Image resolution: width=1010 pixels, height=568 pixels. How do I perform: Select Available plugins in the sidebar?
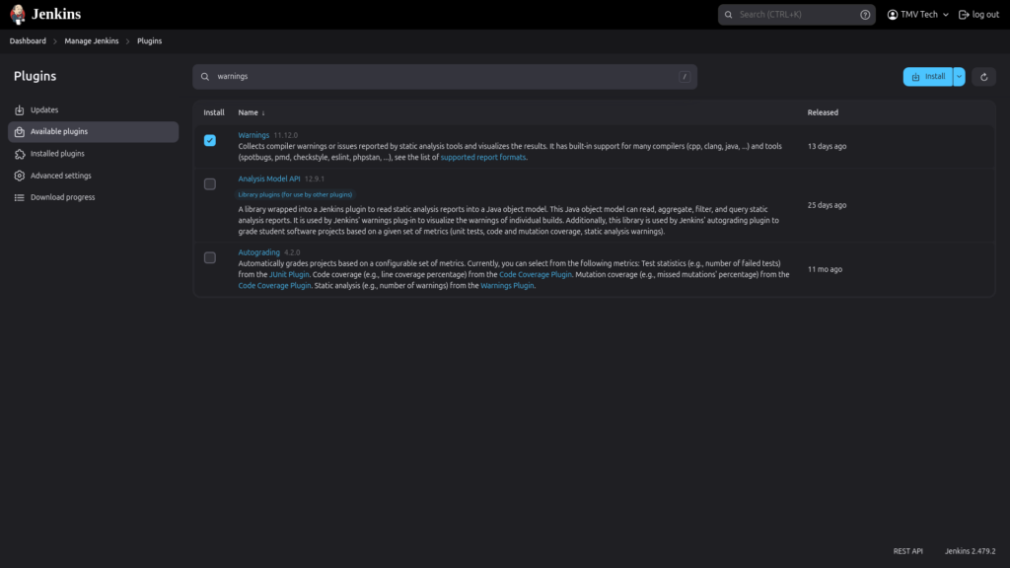94,132
